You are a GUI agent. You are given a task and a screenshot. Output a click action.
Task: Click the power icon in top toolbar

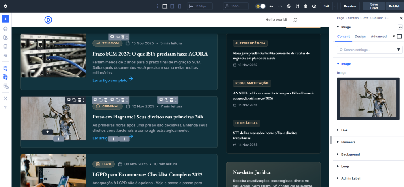tap(314, 6)
